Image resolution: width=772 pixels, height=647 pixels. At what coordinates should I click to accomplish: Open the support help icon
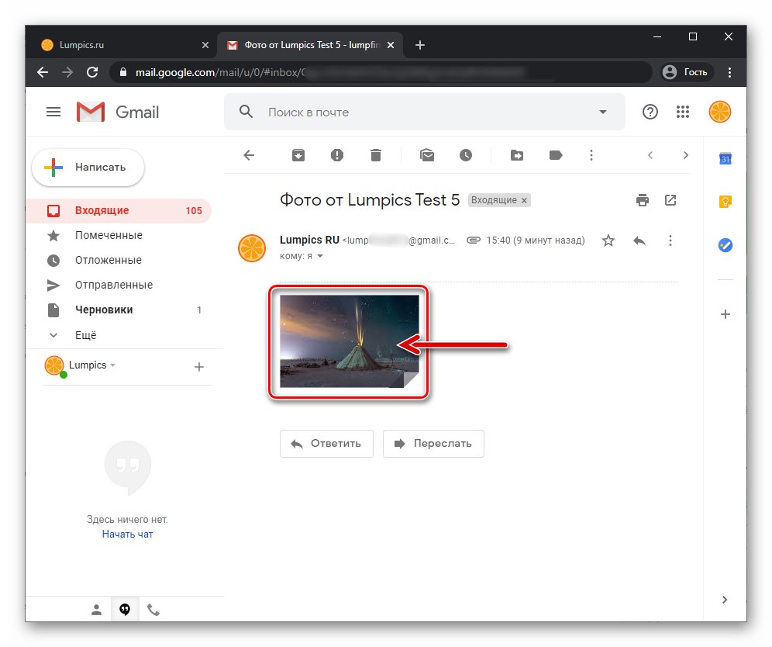tap(650, 112)
